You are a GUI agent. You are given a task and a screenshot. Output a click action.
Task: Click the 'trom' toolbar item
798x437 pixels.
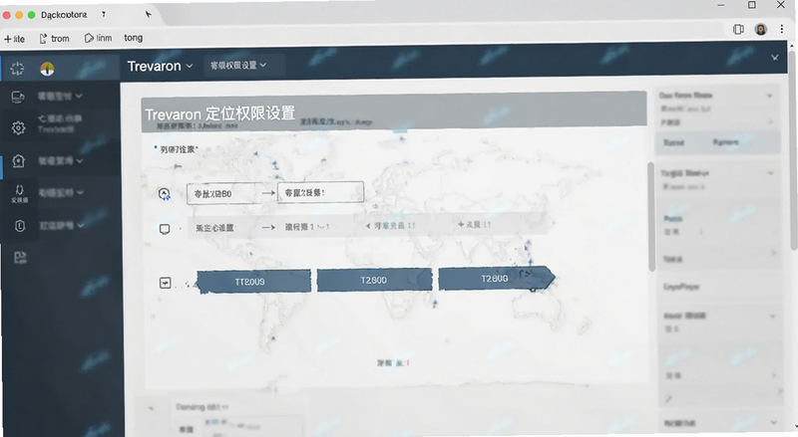pos(55,39)
